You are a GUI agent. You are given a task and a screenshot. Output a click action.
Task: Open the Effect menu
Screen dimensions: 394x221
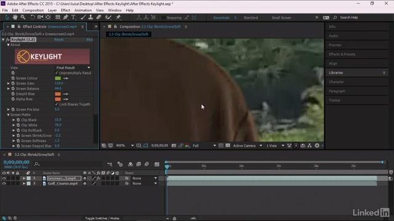65,10
